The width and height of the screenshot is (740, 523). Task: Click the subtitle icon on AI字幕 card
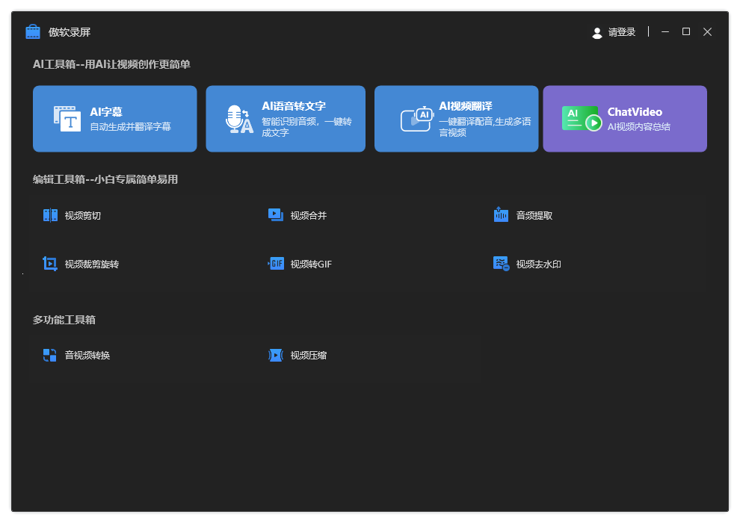(67, 118)
